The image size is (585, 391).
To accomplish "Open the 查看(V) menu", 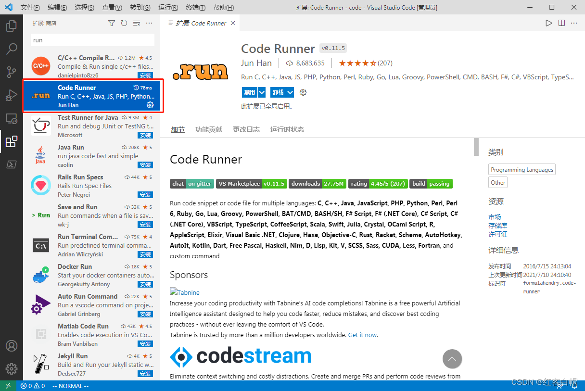I will (x=112, y=8).
